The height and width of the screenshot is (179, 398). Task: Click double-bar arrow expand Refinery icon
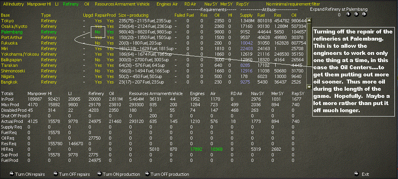pos(357,15)
